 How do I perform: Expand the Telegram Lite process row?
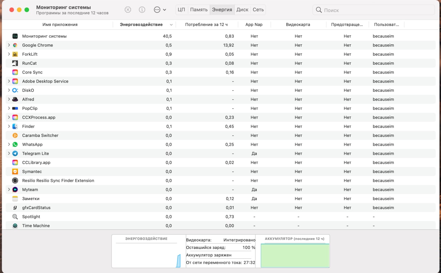click(x=9, y=153)
